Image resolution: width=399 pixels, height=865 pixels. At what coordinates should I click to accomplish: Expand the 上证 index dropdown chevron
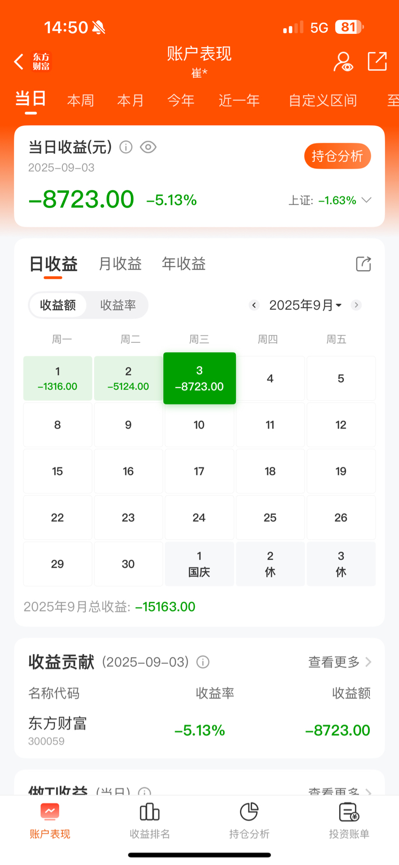(x=366, y=200)
